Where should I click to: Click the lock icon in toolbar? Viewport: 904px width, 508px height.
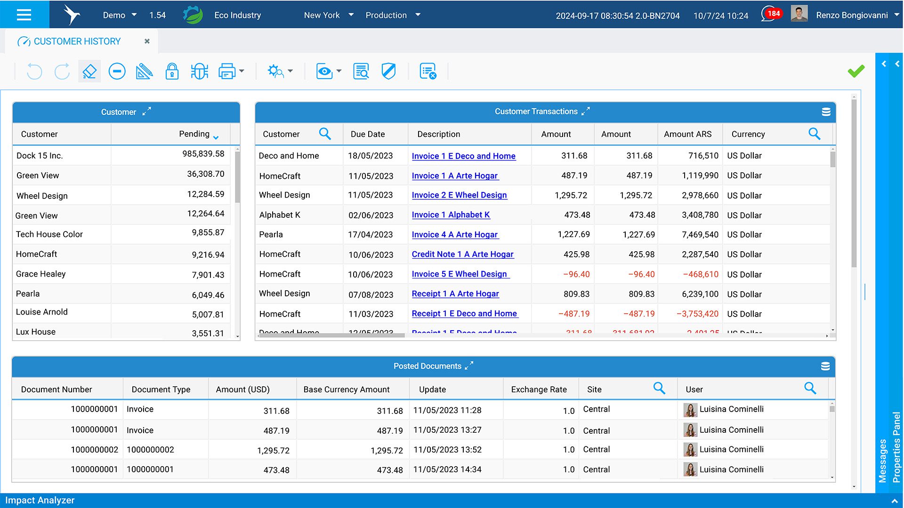[172, 71]
